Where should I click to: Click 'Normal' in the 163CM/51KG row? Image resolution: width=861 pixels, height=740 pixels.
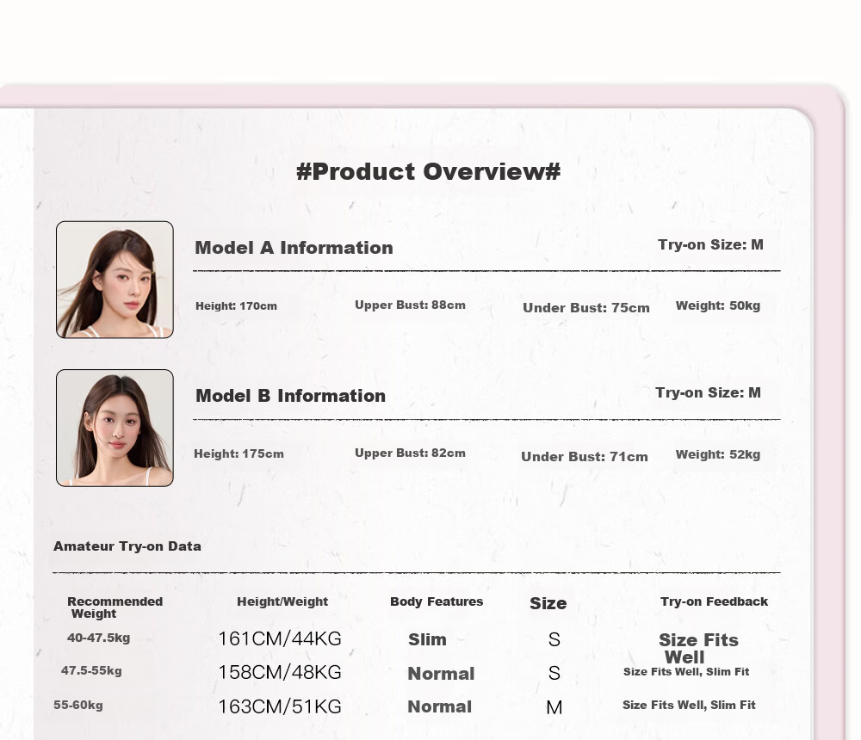coord(439,706)
